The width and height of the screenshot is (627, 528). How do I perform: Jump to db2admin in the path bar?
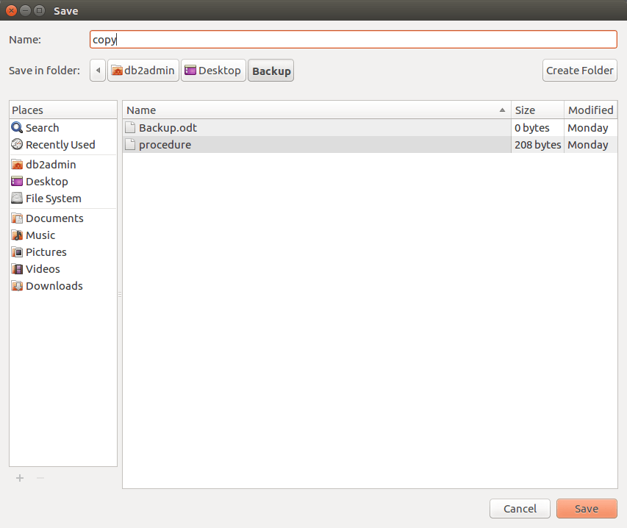pyautogui.click(x=143, y=71)
